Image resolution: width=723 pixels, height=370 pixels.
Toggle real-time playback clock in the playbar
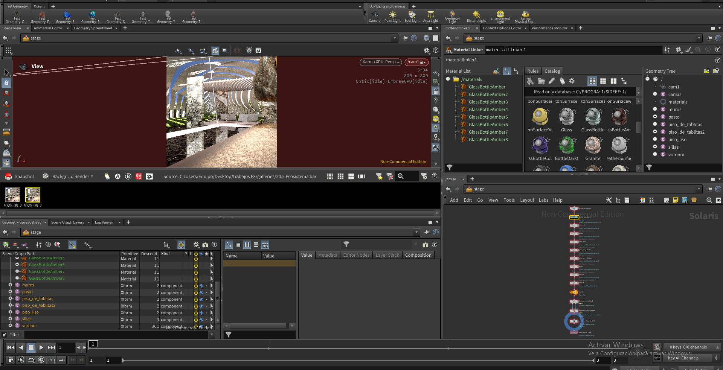41,360
